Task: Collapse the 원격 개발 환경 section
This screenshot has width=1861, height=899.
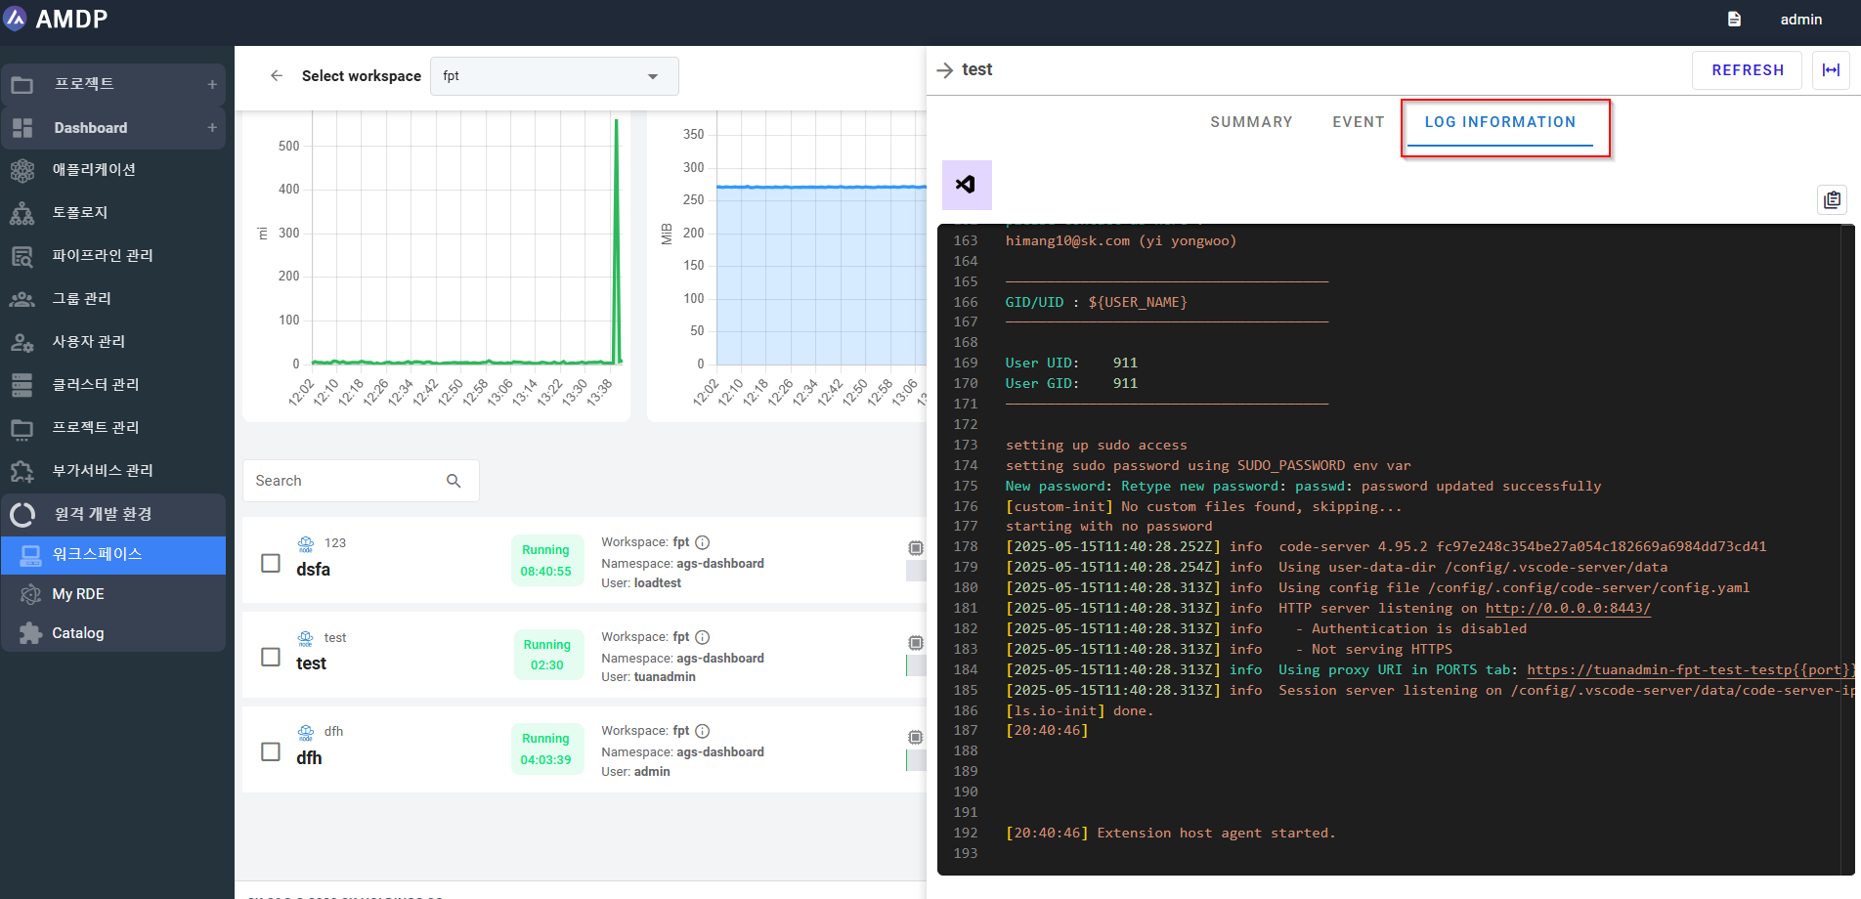Action: click(113, 514)
